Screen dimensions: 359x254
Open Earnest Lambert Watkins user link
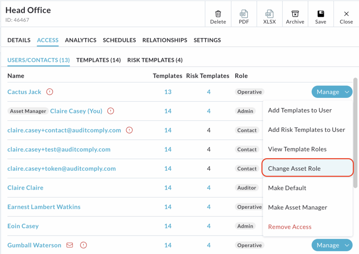point(44,207)
